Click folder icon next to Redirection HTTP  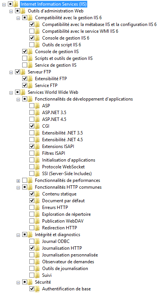point(37,228)
